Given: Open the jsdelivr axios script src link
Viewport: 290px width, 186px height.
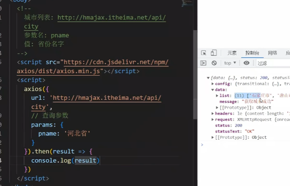Looking at the screenshot, I should [116, 62].
